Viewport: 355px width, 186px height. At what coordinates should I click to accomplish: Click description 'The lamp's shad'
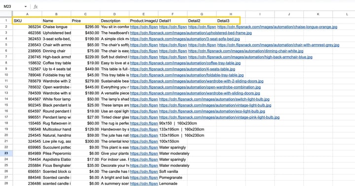114,99
